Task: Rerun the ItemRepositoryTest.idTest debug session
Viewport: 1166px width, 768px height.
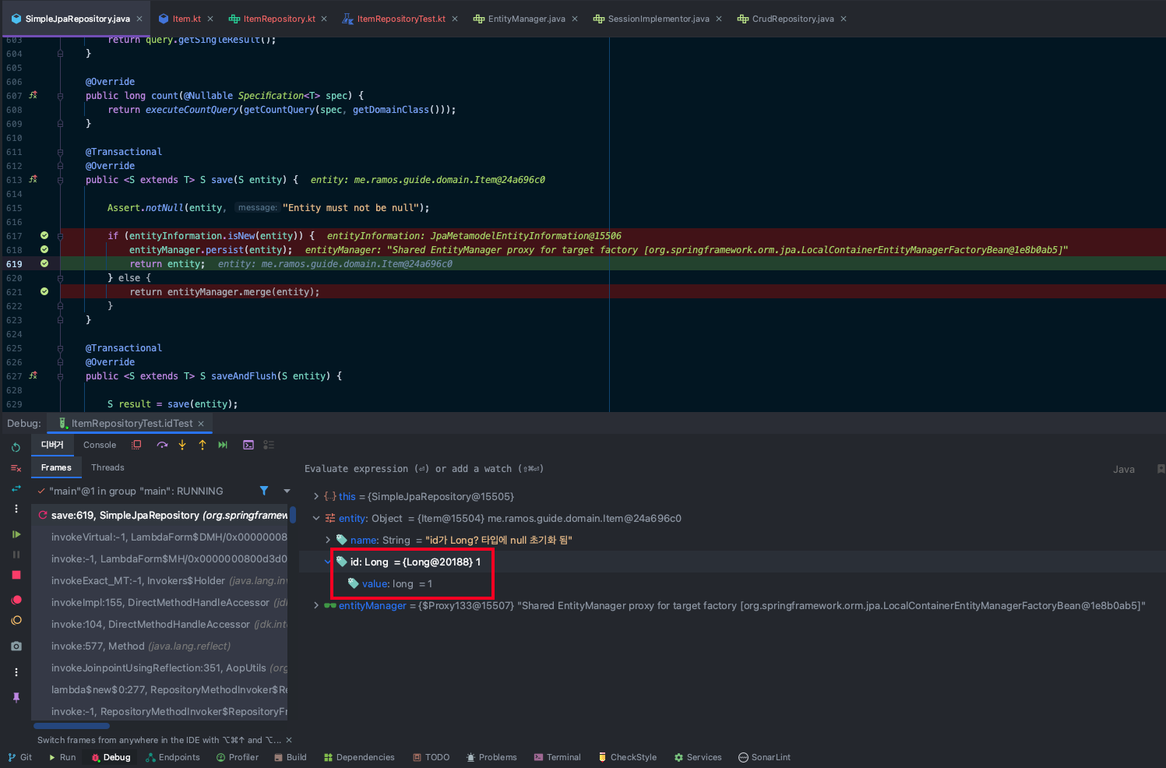Action: [16, 447]
